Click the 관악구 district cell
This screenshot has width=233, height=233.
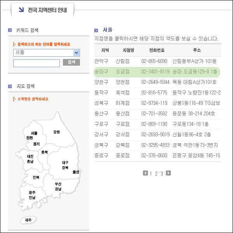pos(101,61)
